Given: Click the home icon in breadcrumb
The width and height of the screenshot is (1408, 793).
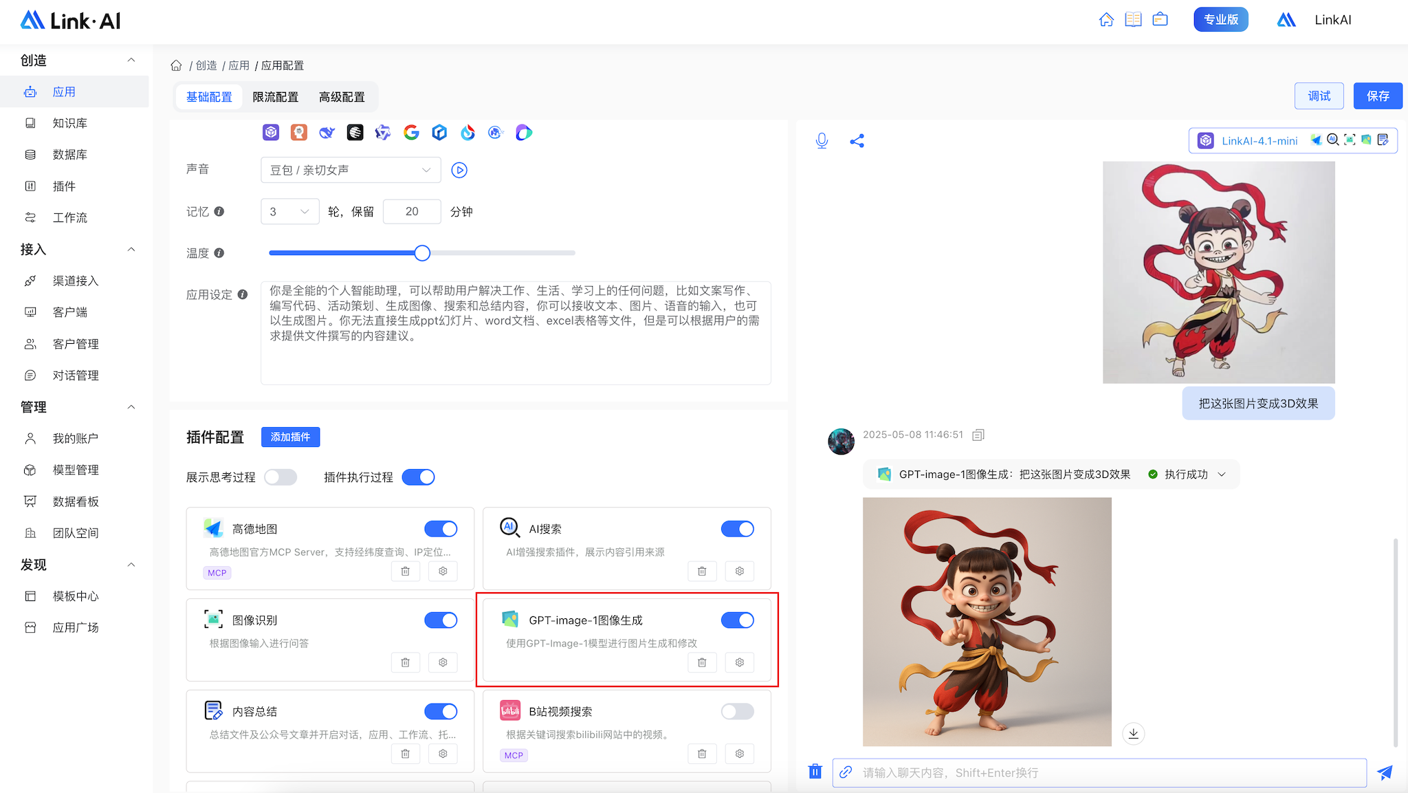Looking at the screenshot, I should coord(177,65).
